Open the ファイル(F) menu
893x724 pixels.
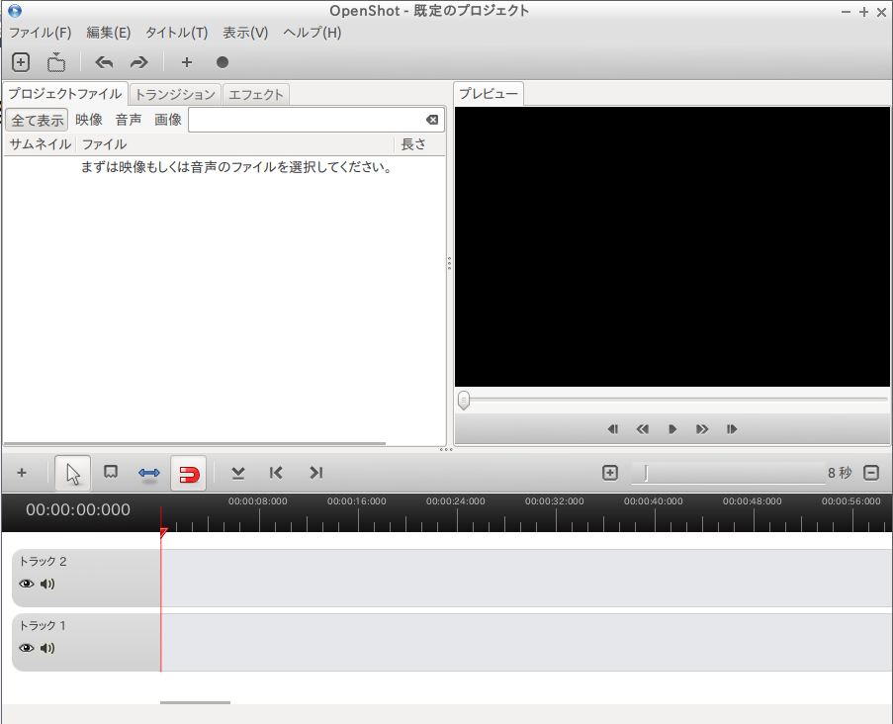click(x=40, y=33)
